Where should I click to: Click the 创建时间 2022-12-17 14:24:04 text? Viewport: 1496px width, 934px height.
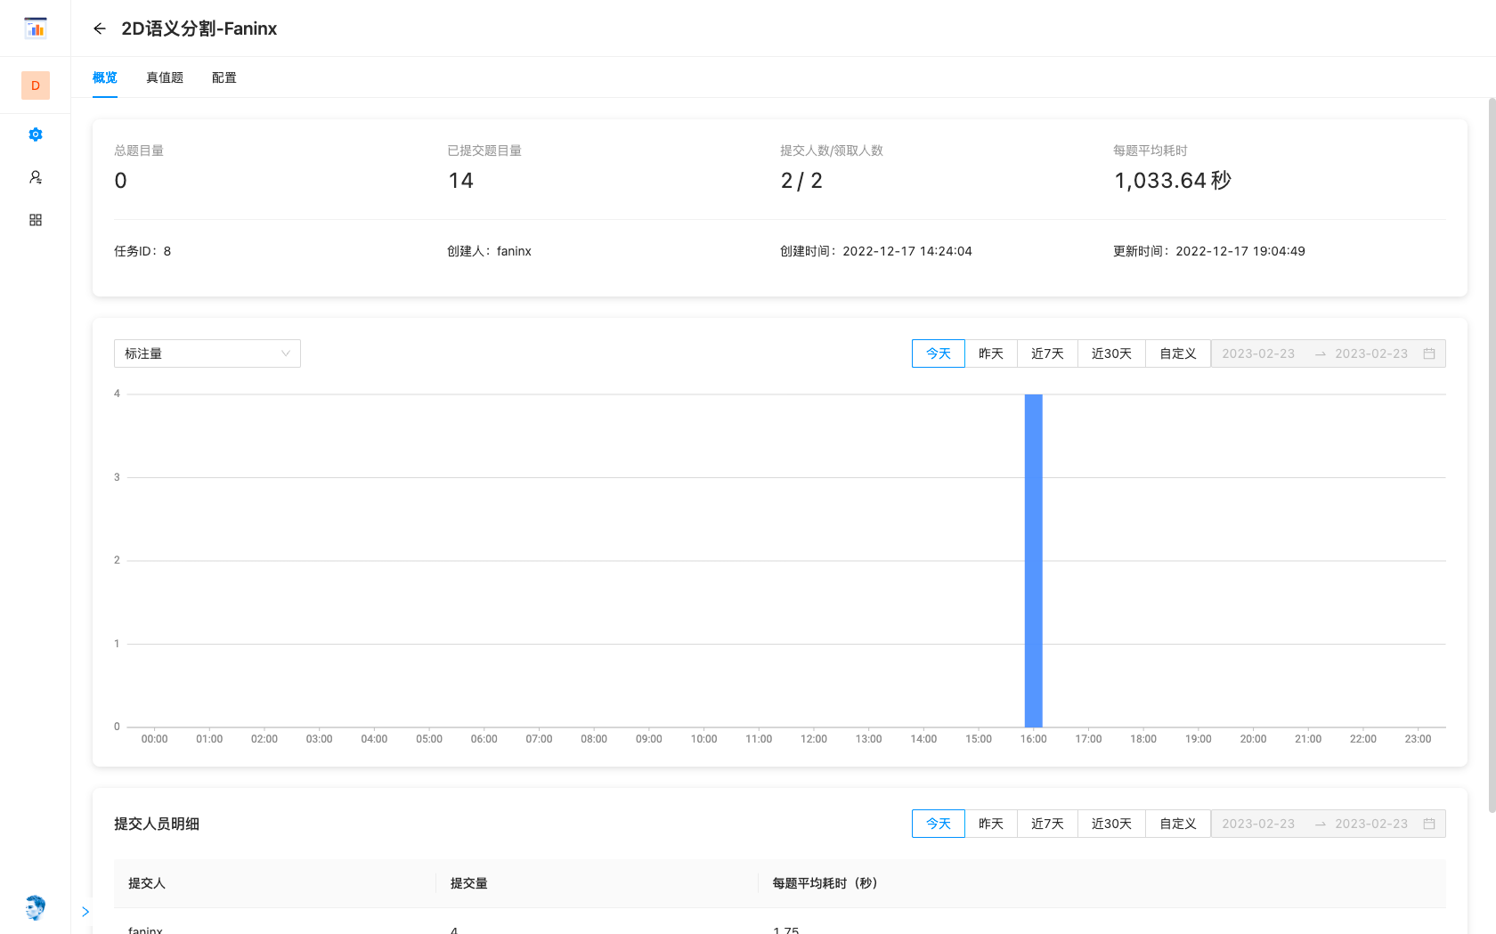pyautogui.click(x=876, y=251)
